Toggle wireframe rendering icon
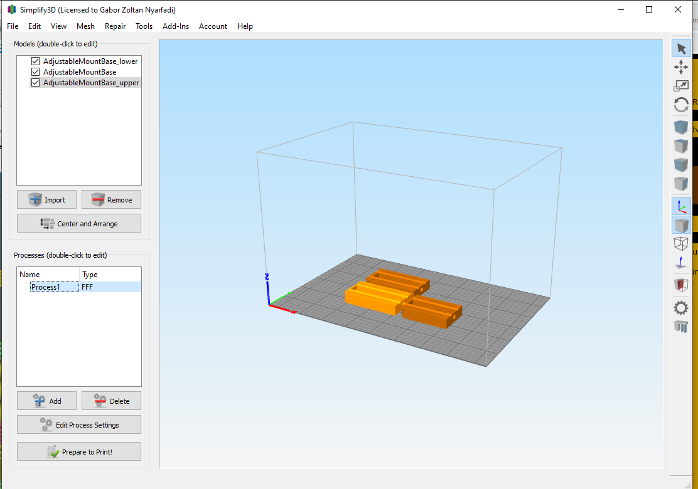The image size is (698, 489). point(681,244)
